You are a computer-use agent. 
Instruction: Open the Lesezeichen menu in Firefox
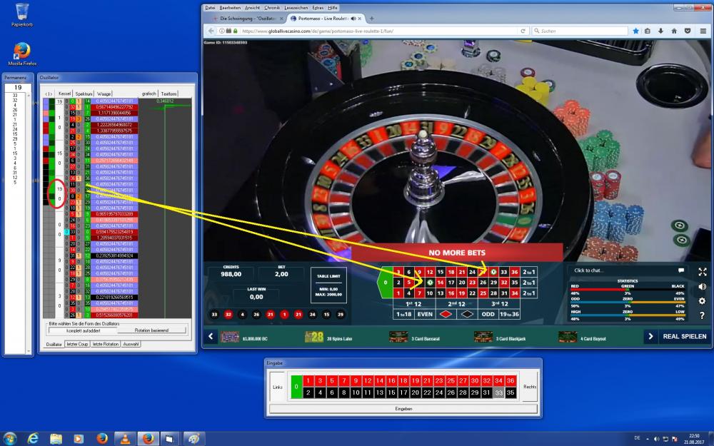pyautogui.click(x=296, y=8)
